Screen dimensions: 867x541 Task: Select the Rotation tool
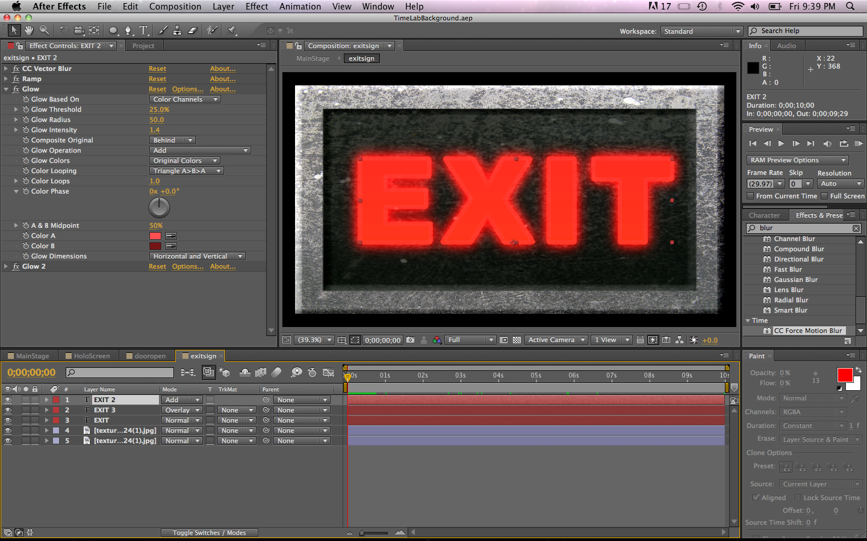64,30
